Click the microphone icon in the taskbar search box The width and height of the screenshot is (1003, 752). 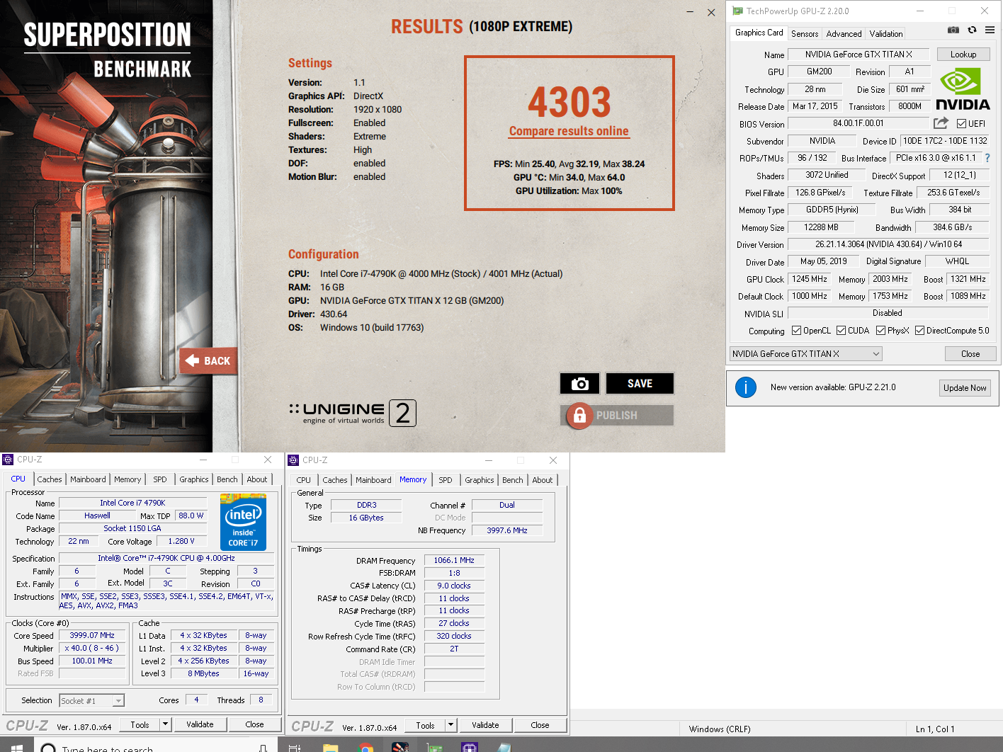pos(263,748)
